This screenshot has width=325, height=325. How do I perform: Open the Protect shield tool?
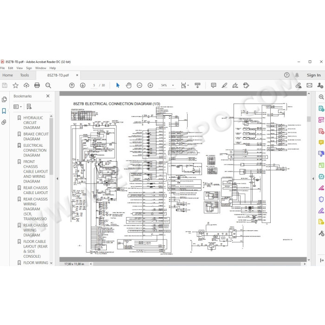321,199
